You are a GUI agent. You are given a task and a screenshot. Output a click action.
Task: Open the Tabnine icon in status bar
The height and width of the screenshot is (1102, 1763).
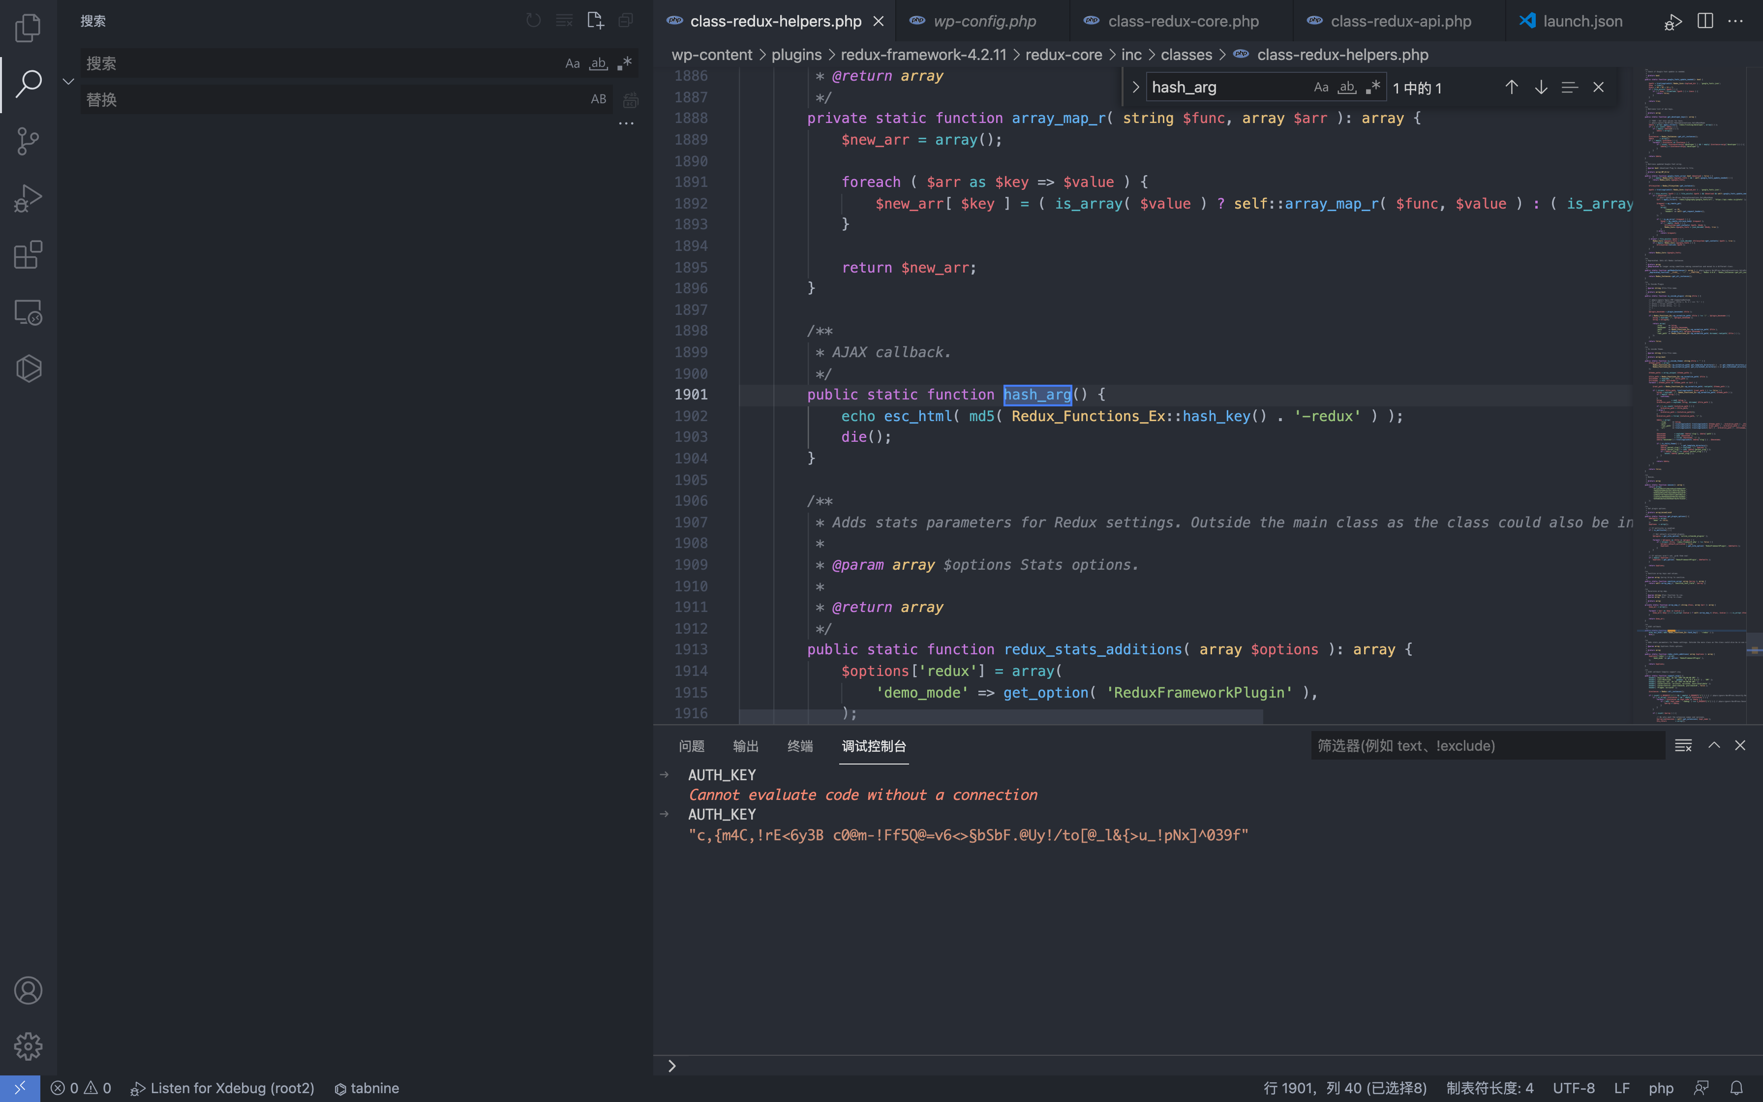point(366,1088)
